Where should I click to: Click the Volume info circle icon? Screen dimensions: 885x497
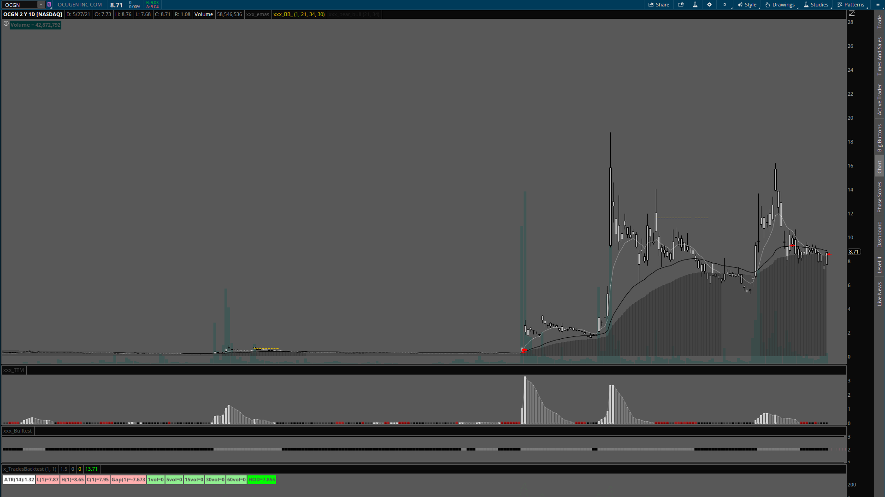pos(6,24)
